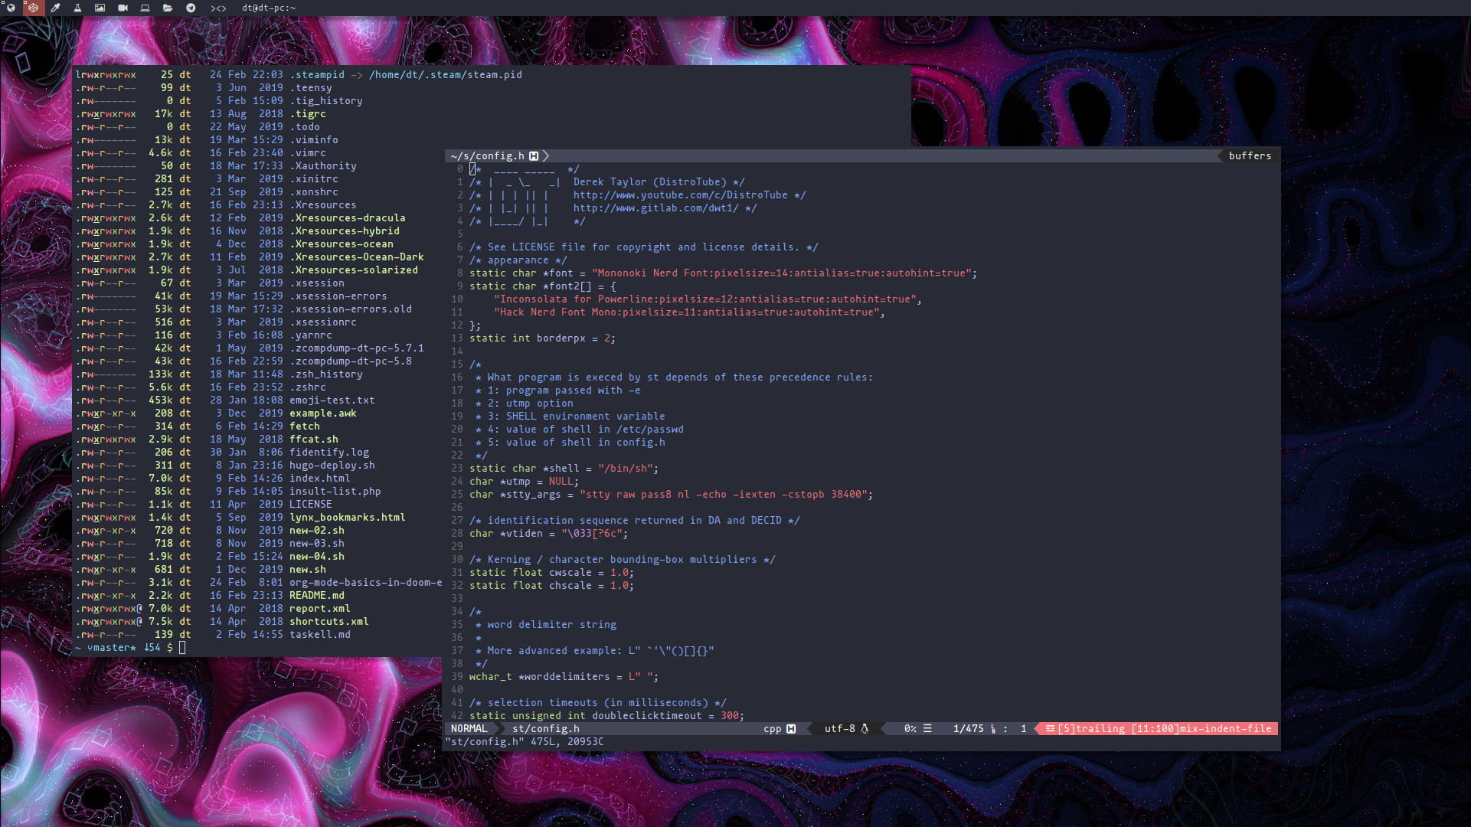Switch to the eyedropper workspace icon

(56, 8)
